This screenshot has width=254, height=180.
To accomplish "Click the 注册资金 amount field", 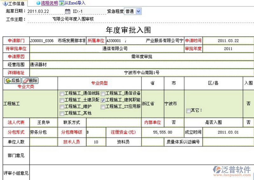I will pos(162,132).
